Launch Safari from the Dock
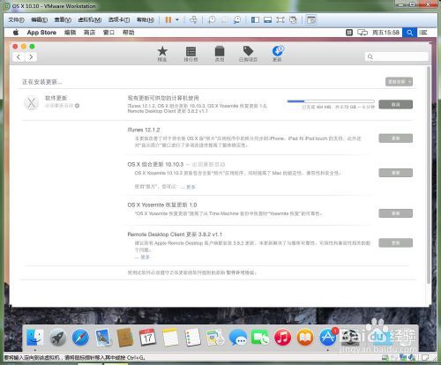The image size is (441, 365). (x=80, y=337)
